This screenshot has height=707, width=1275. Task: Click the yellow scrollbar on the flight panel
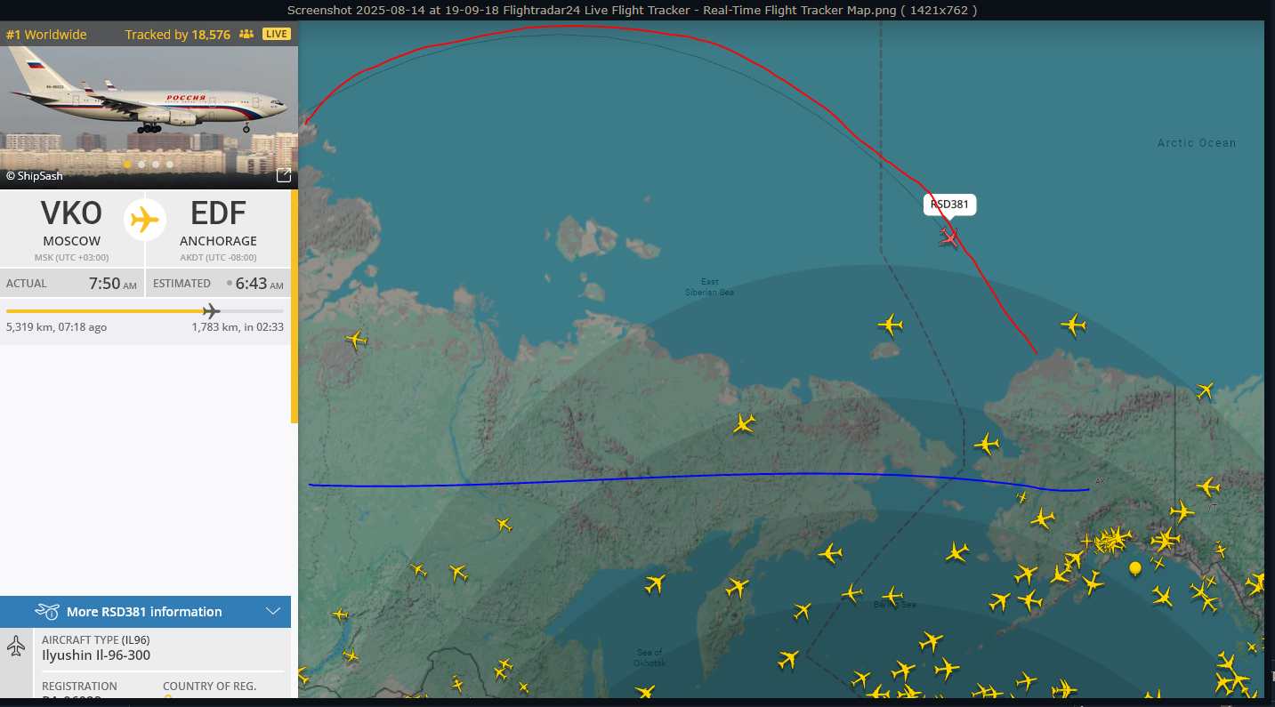pos(295,307)
